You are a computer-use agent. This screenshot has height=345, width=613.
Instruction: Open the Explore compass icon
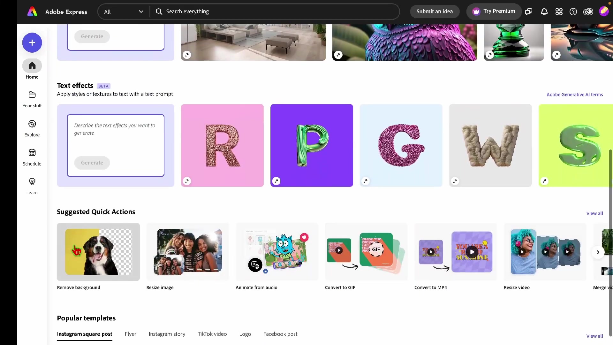[x=32, y=124]
